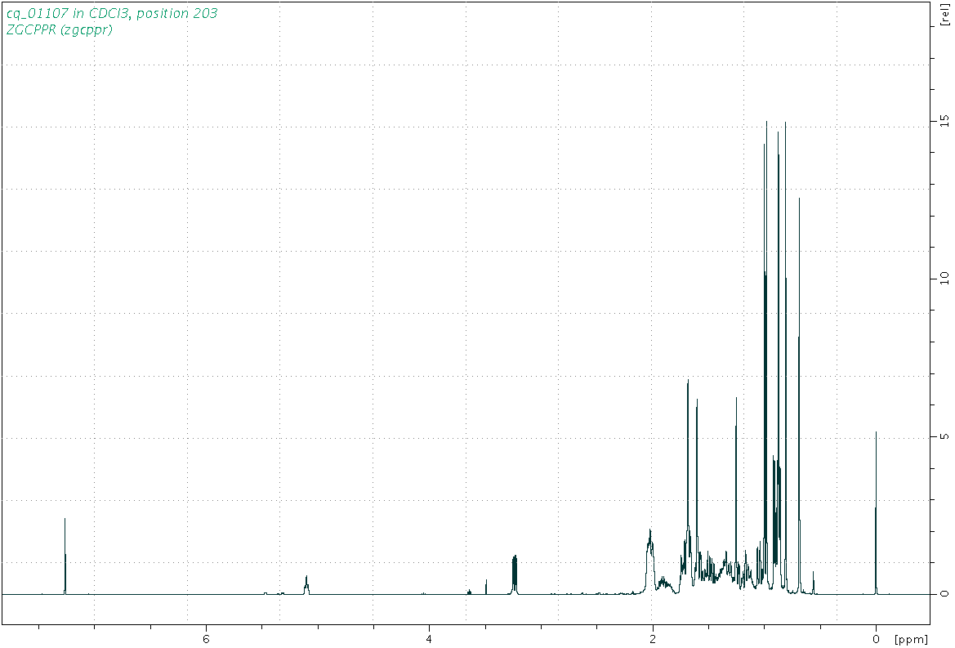Pick the 4 ppm axis tick label

430,638
